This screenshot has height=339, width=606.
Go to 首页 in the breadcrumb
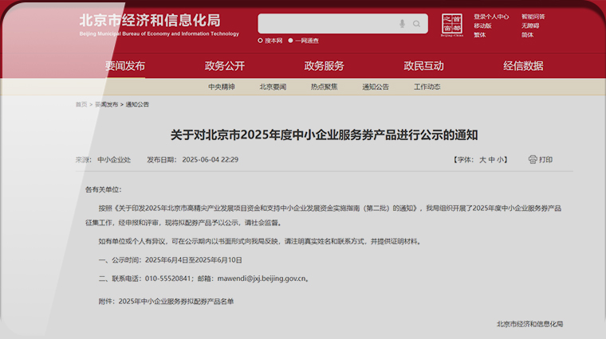(x=81, y=104)
